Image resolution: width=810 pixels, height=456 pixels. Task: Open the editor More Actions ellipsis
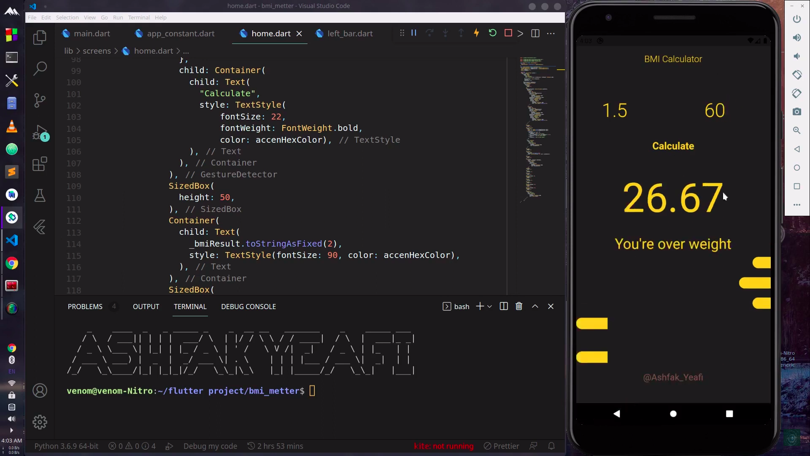[551, 33]
